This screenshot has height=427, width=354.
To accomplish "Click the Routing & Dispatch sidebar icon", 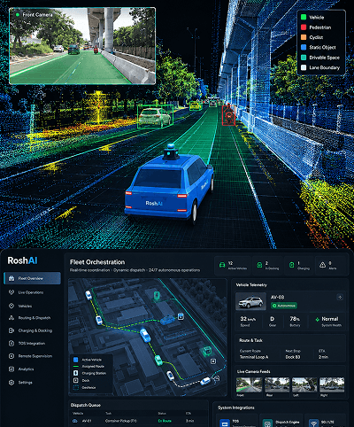I will click(12, 318).
